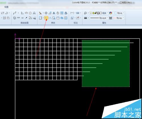142x119 pixels.
Task: Select the Spline curve tool
Action: 14,13
